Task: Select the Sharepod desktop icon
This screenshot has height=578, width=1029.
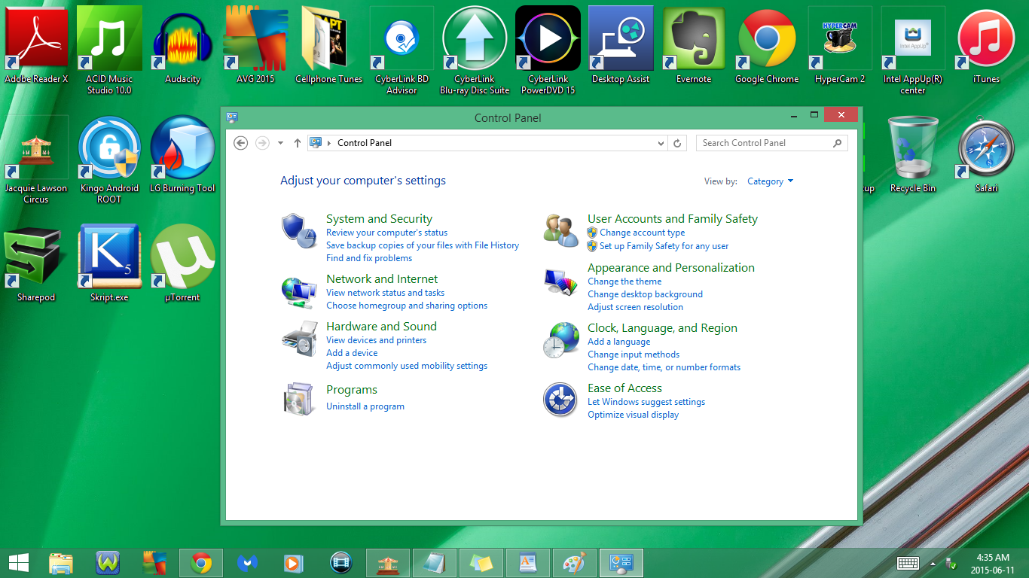Action: 36,263
